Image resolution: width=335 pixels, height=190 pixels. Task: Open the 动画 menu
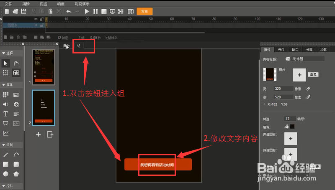(x=61, y=4)
